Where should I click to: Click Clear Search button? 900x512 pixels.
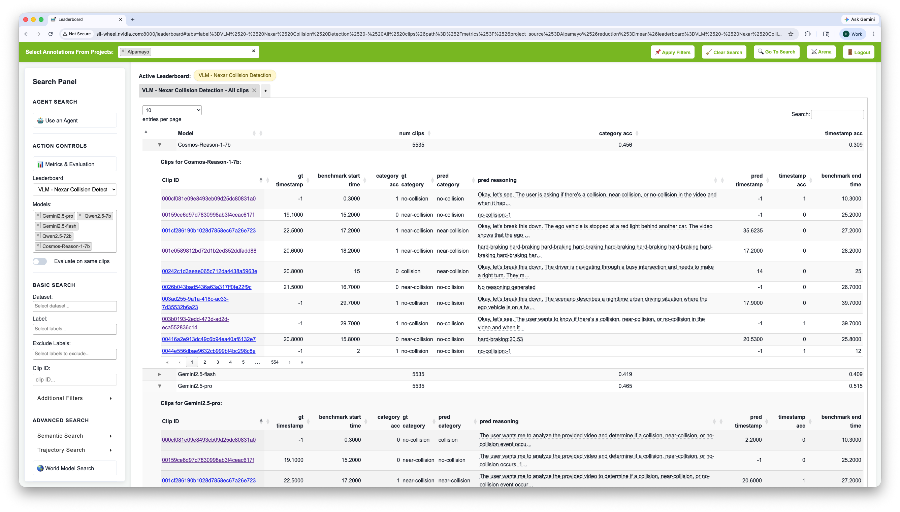pyautogui.click(x=724, y=52)
